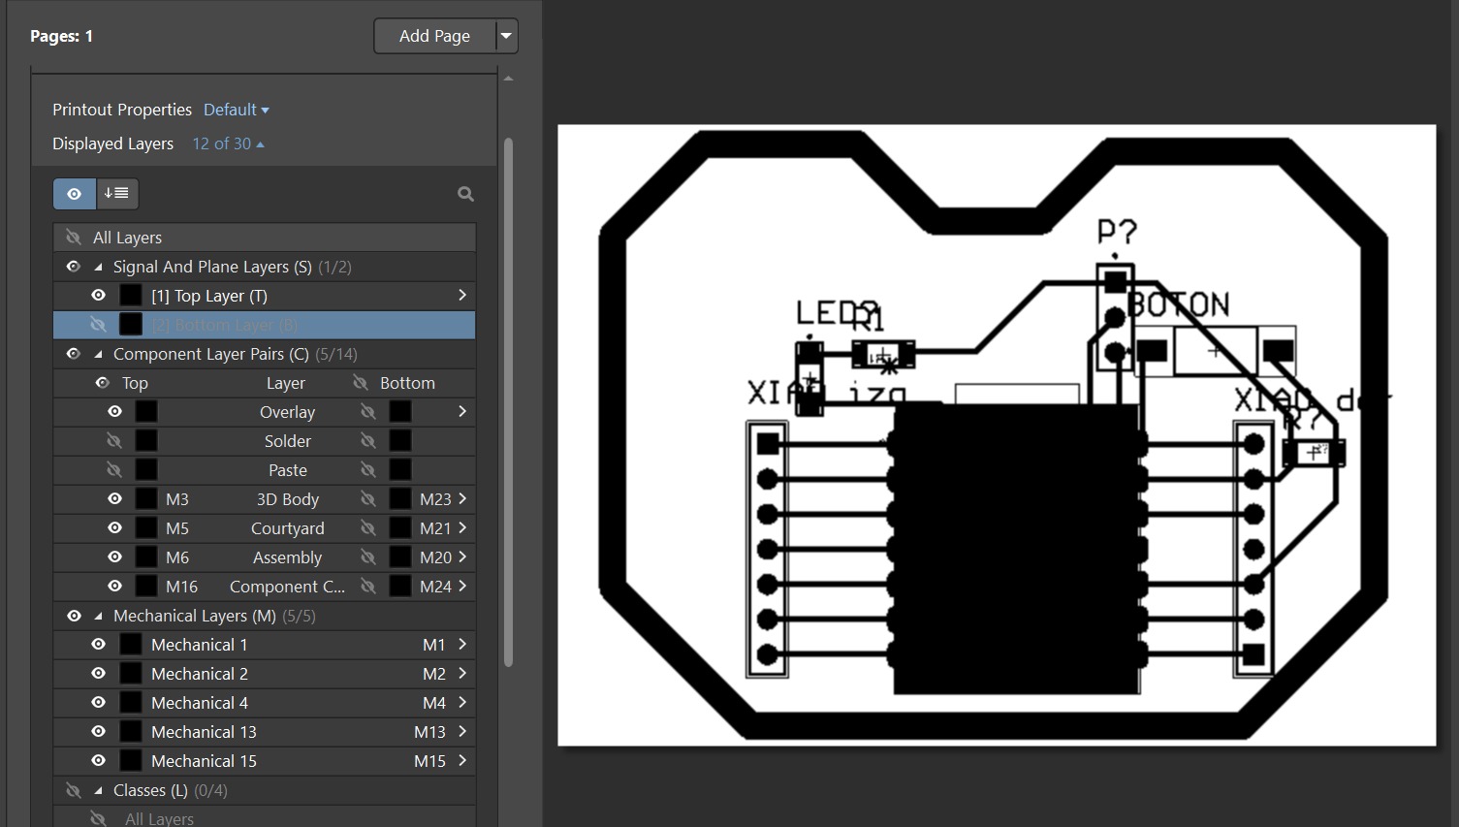The height and width of the screenshot is (827, 1459).
Task: Click the layer search magnifier icon
Action: pyautogui.click(x=465, y=194)
